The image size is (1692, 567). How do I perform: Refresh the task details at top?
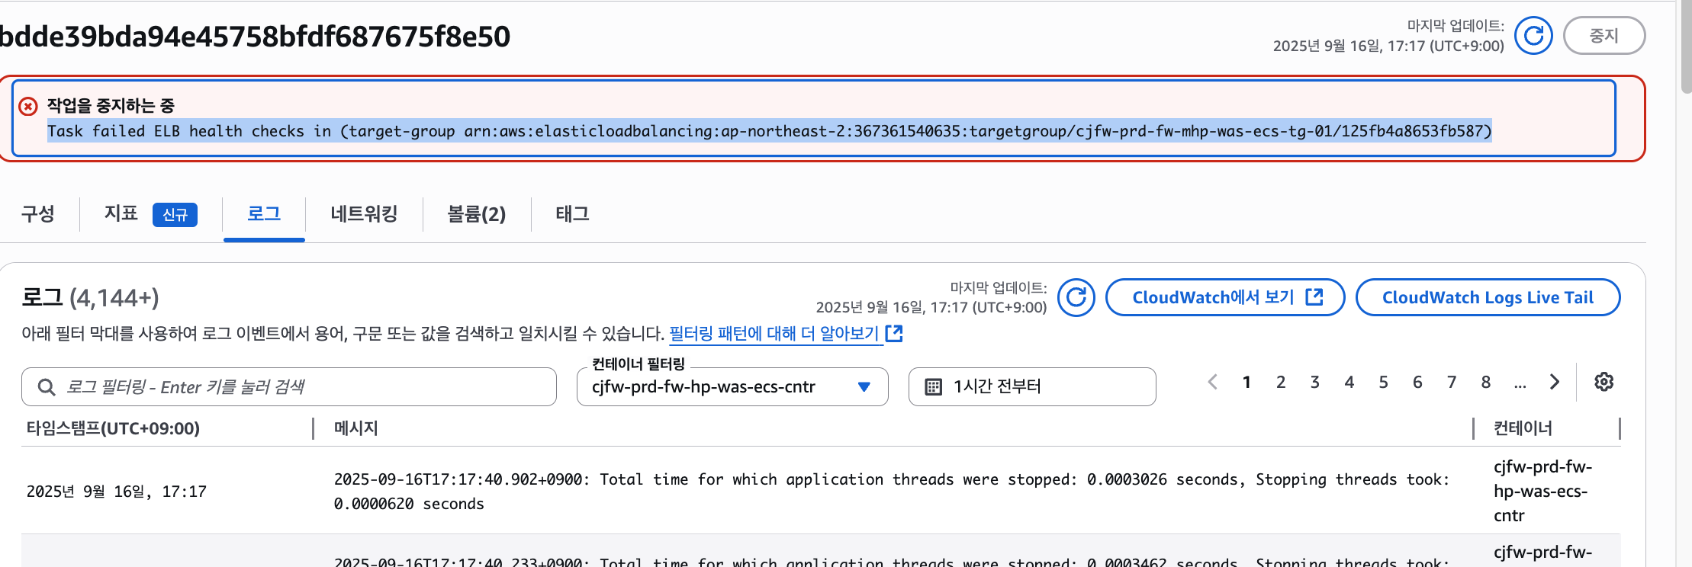coord(1533,36)
